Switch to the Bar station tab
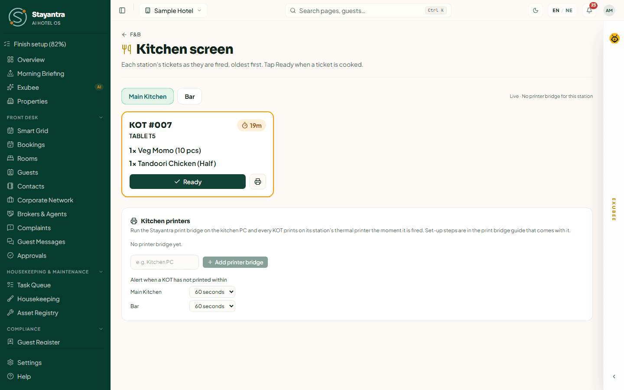Image resolution: width=624 pixels, height=390 pixels. click(190, 97)
